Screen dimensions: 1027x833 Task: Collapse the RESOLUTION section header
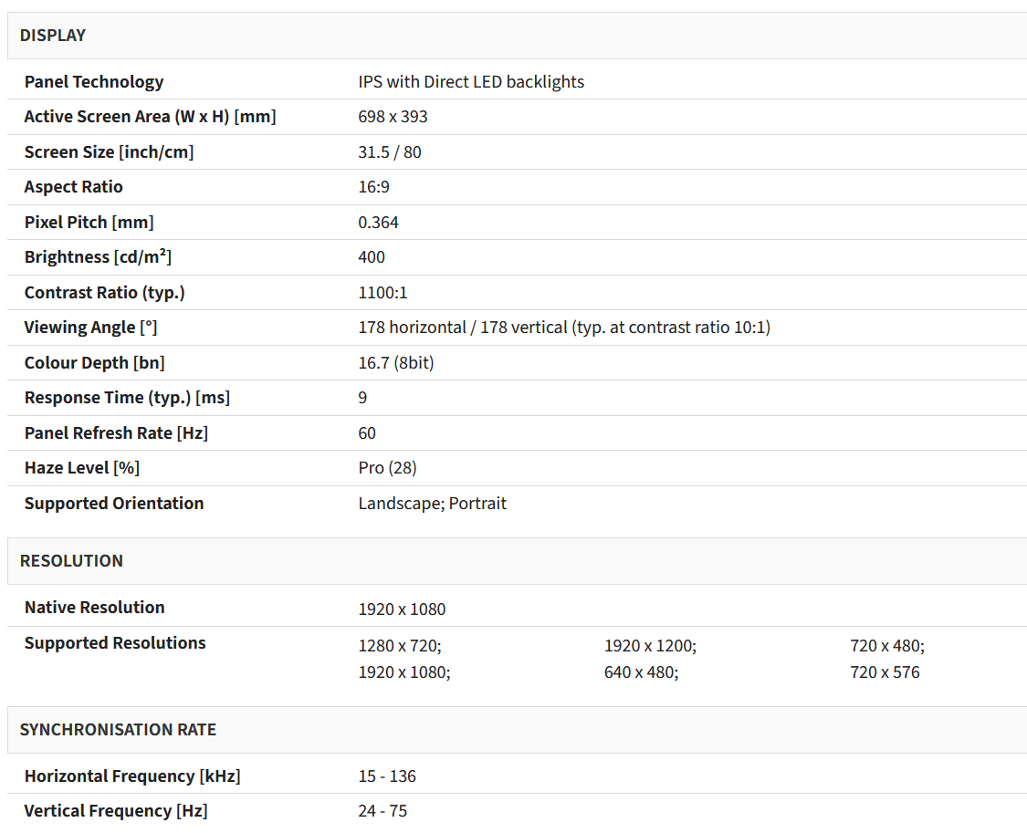[x=71, y=561]
